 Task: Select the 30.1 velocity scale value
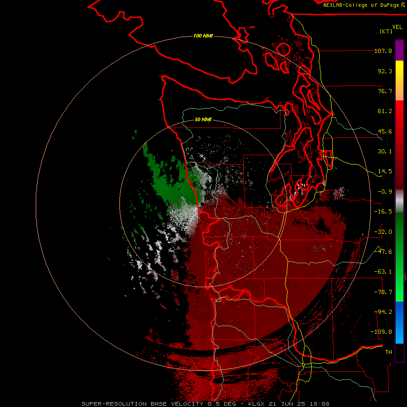click(385, 151)
